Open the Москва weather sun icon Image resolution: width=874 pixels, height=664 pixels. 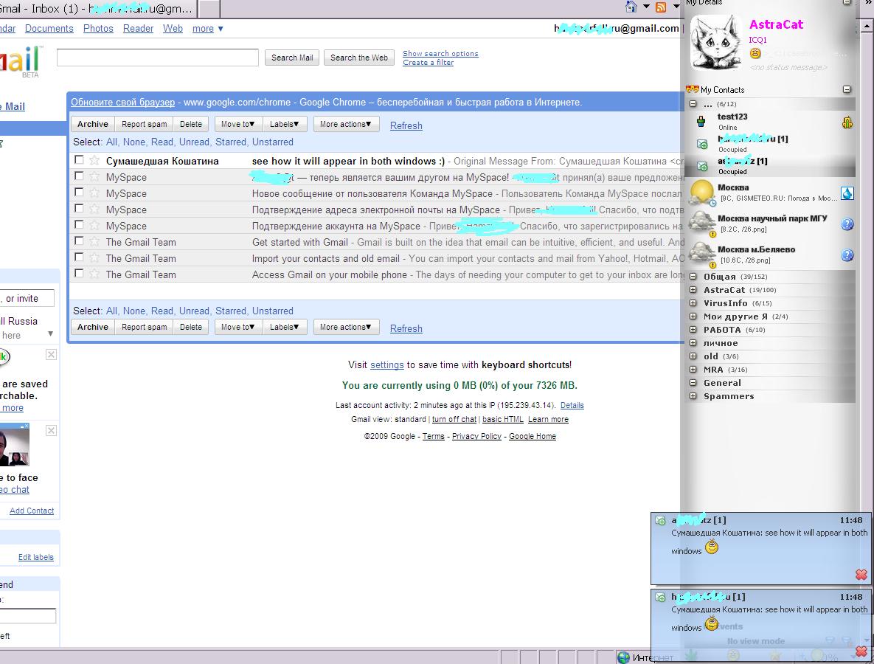(x=701, y=193)
